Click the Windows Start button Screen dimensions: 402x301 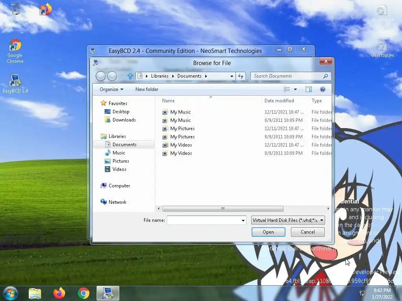[10, 293]
